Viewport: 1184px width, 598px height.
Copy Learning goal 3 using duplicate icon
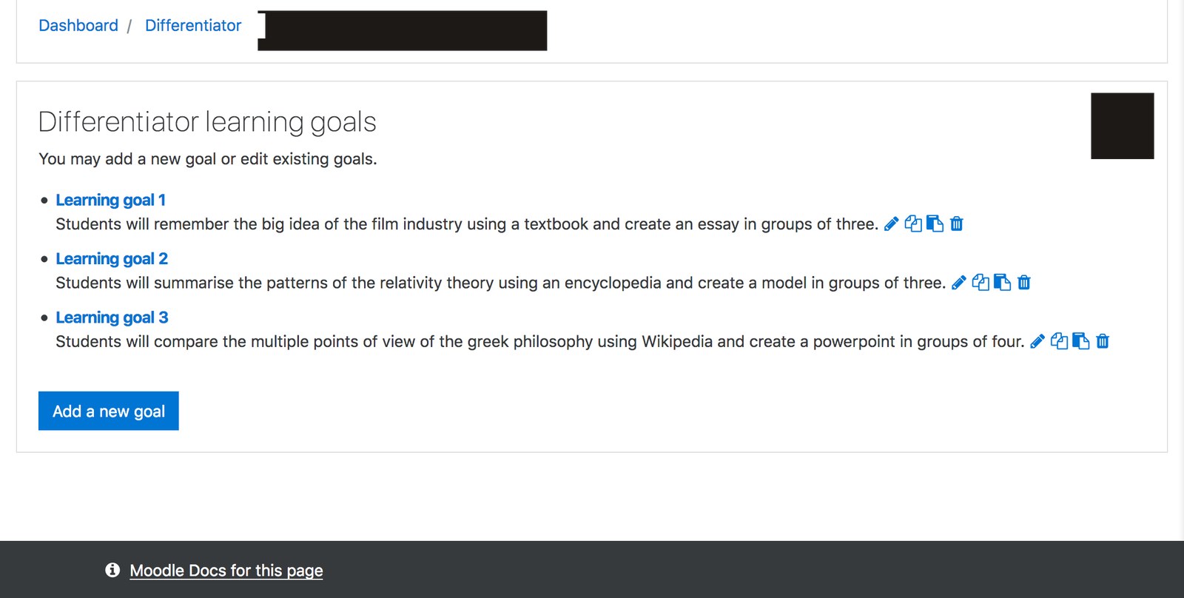click(x=1059, y=341)
